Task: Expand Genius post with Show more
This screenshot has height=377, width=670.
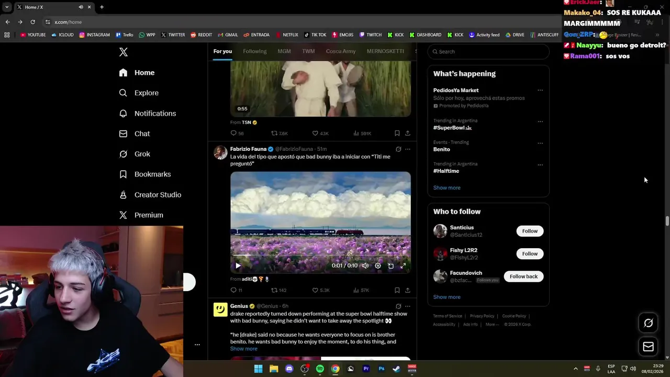Action: 243,349
